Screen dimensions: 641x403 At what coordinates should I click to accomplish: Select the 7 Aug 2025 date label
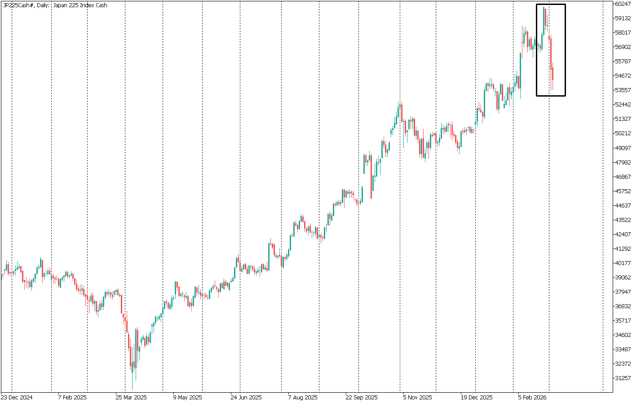tap(302, 398)
